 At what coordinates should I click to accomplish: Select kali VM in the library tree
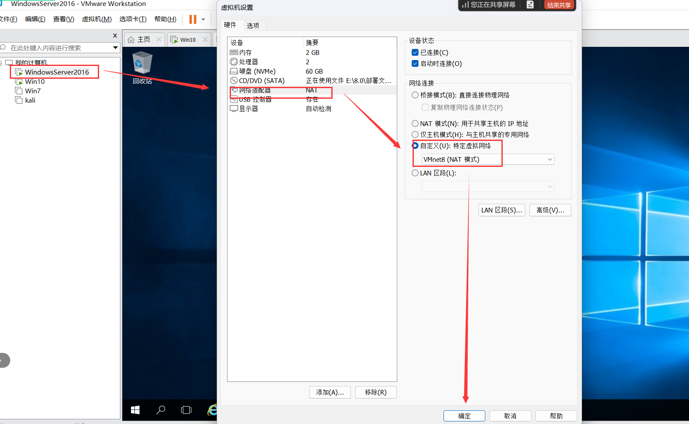30,100
